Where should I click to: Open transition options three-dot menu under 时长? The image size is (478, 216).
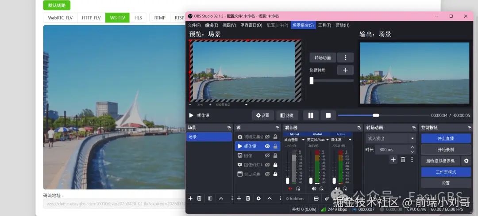click(x=412, y=159)
